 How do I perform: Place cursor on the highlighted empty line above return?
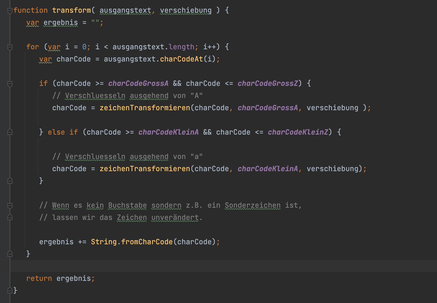click(x=219, y=266)
